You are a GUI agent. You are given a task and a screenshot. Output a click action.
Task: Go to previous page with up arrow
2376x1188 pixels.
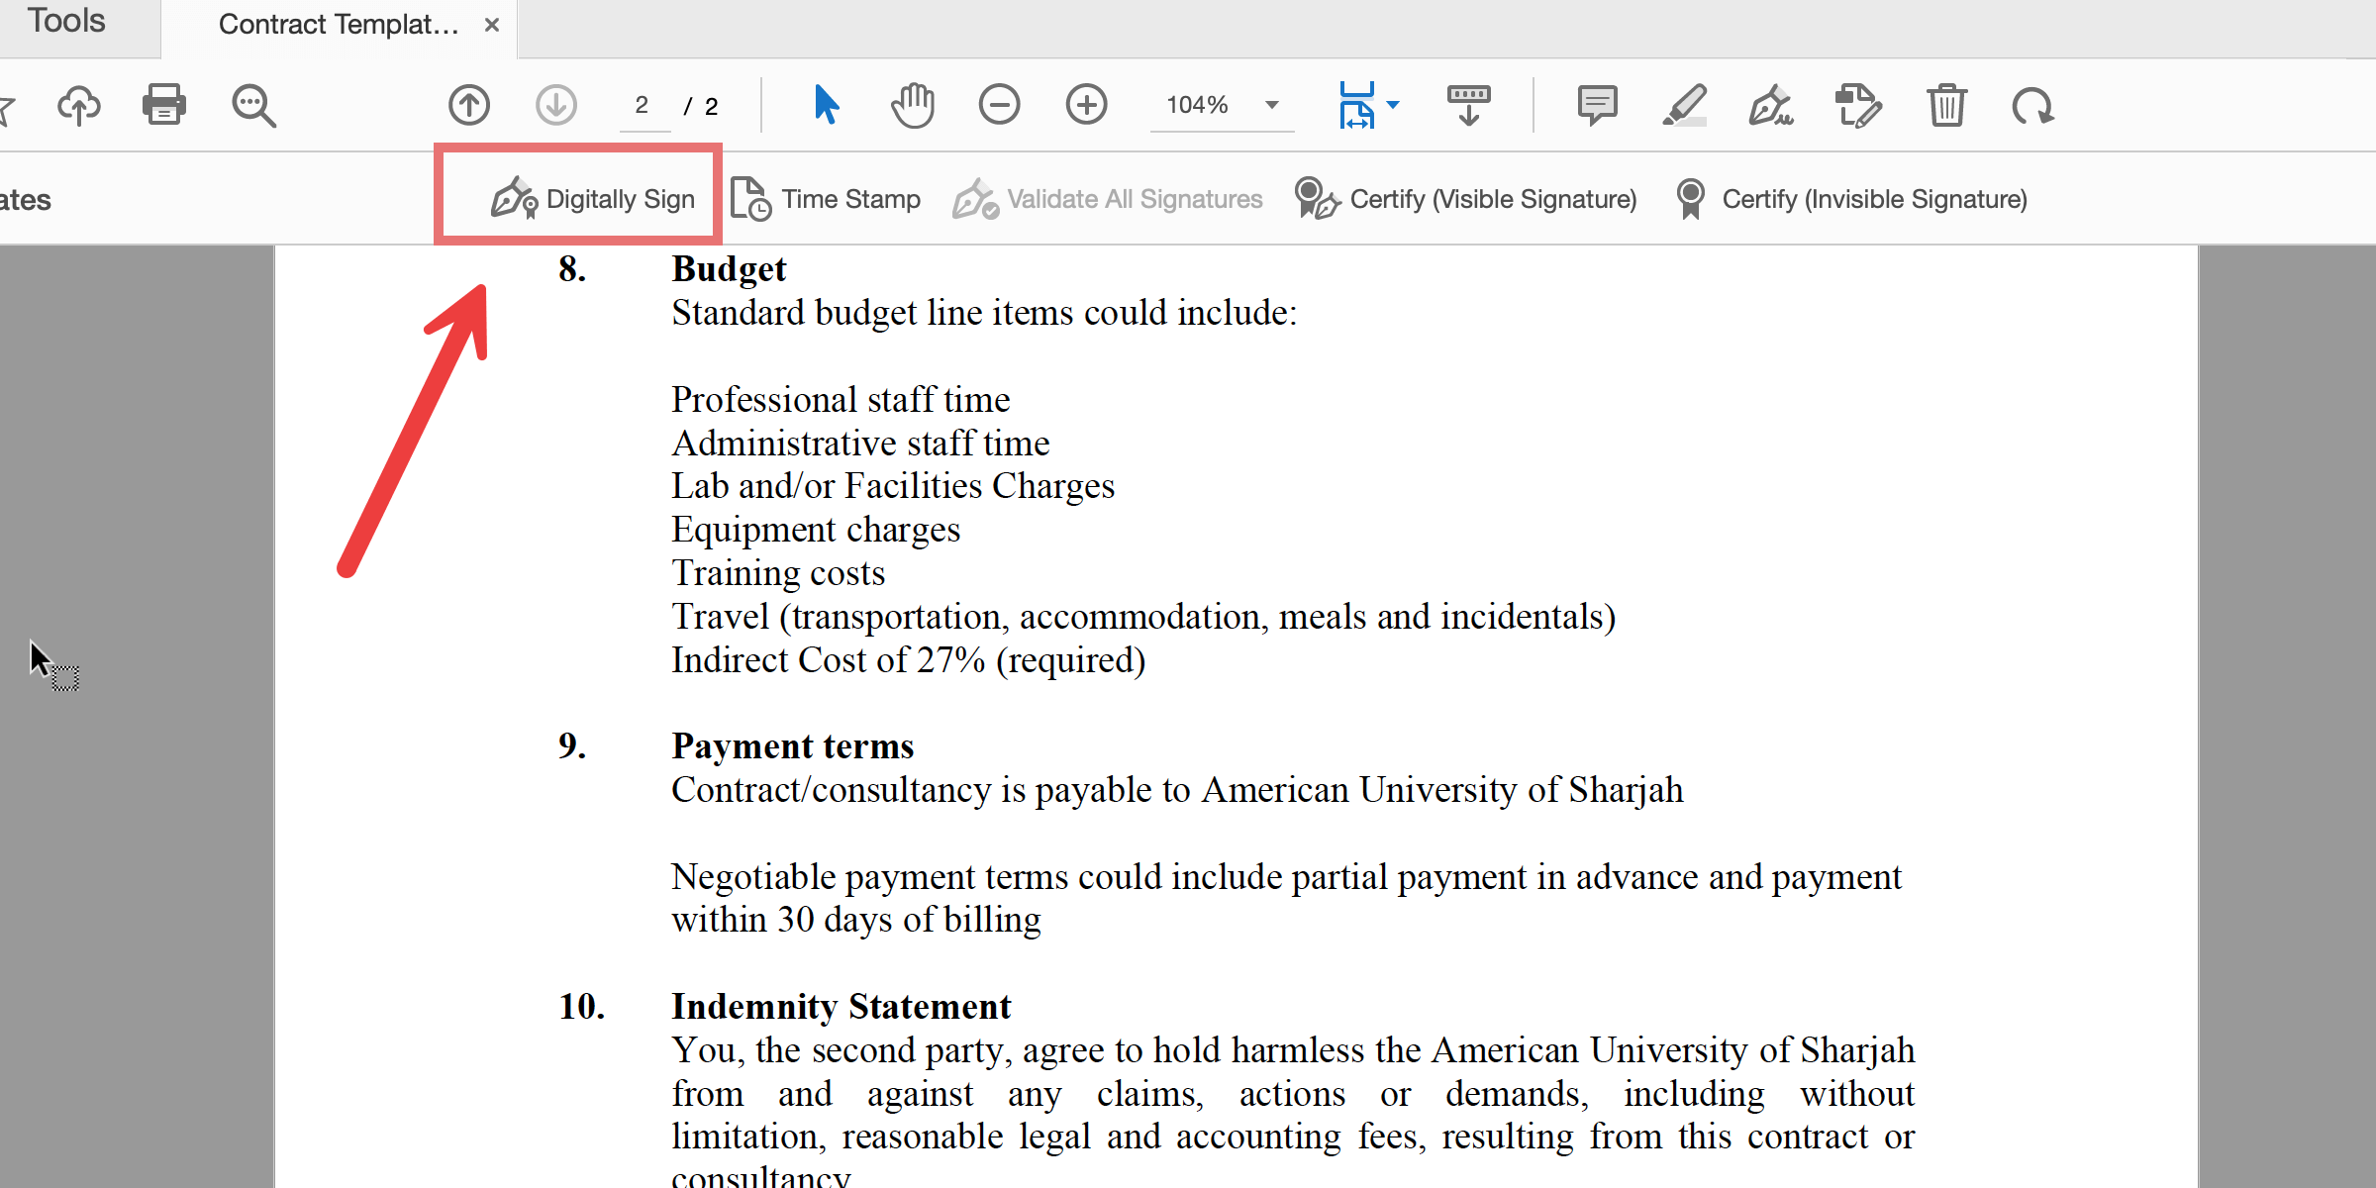469,104
